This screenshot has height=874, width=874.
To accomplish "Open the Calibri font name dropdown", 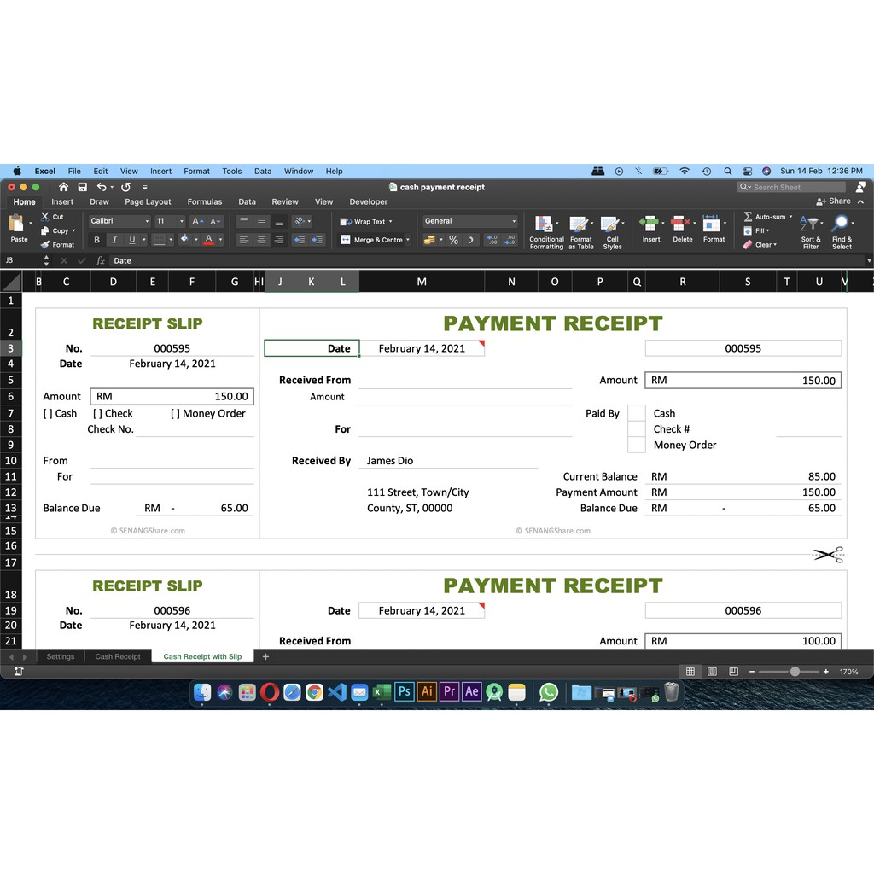I will click(x=147, y=221).
